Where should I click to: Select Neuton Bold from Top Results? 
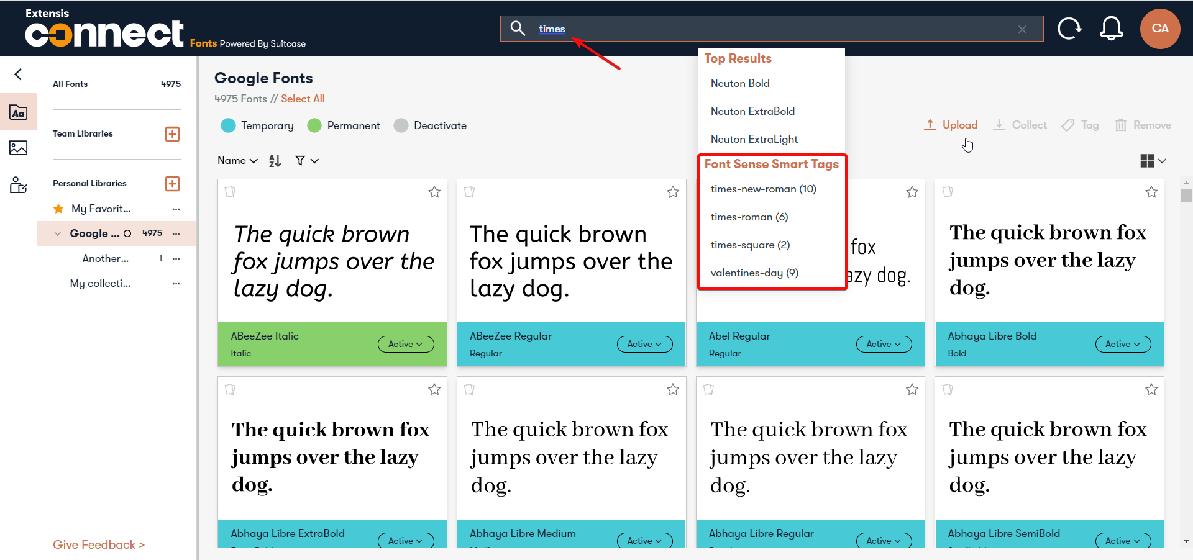pyautogui.click(x=740, y=83)
